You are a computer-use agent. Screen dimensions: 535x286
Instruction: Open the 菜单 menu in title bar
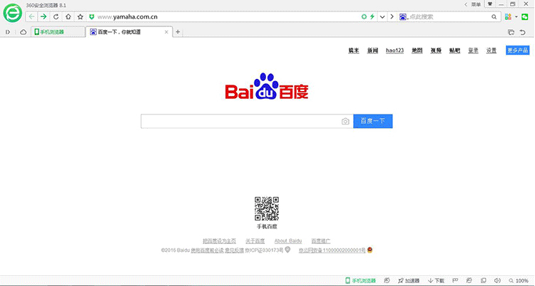click(475, 4)
